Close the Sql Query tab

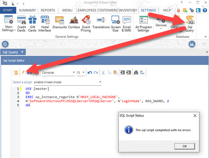22,52
